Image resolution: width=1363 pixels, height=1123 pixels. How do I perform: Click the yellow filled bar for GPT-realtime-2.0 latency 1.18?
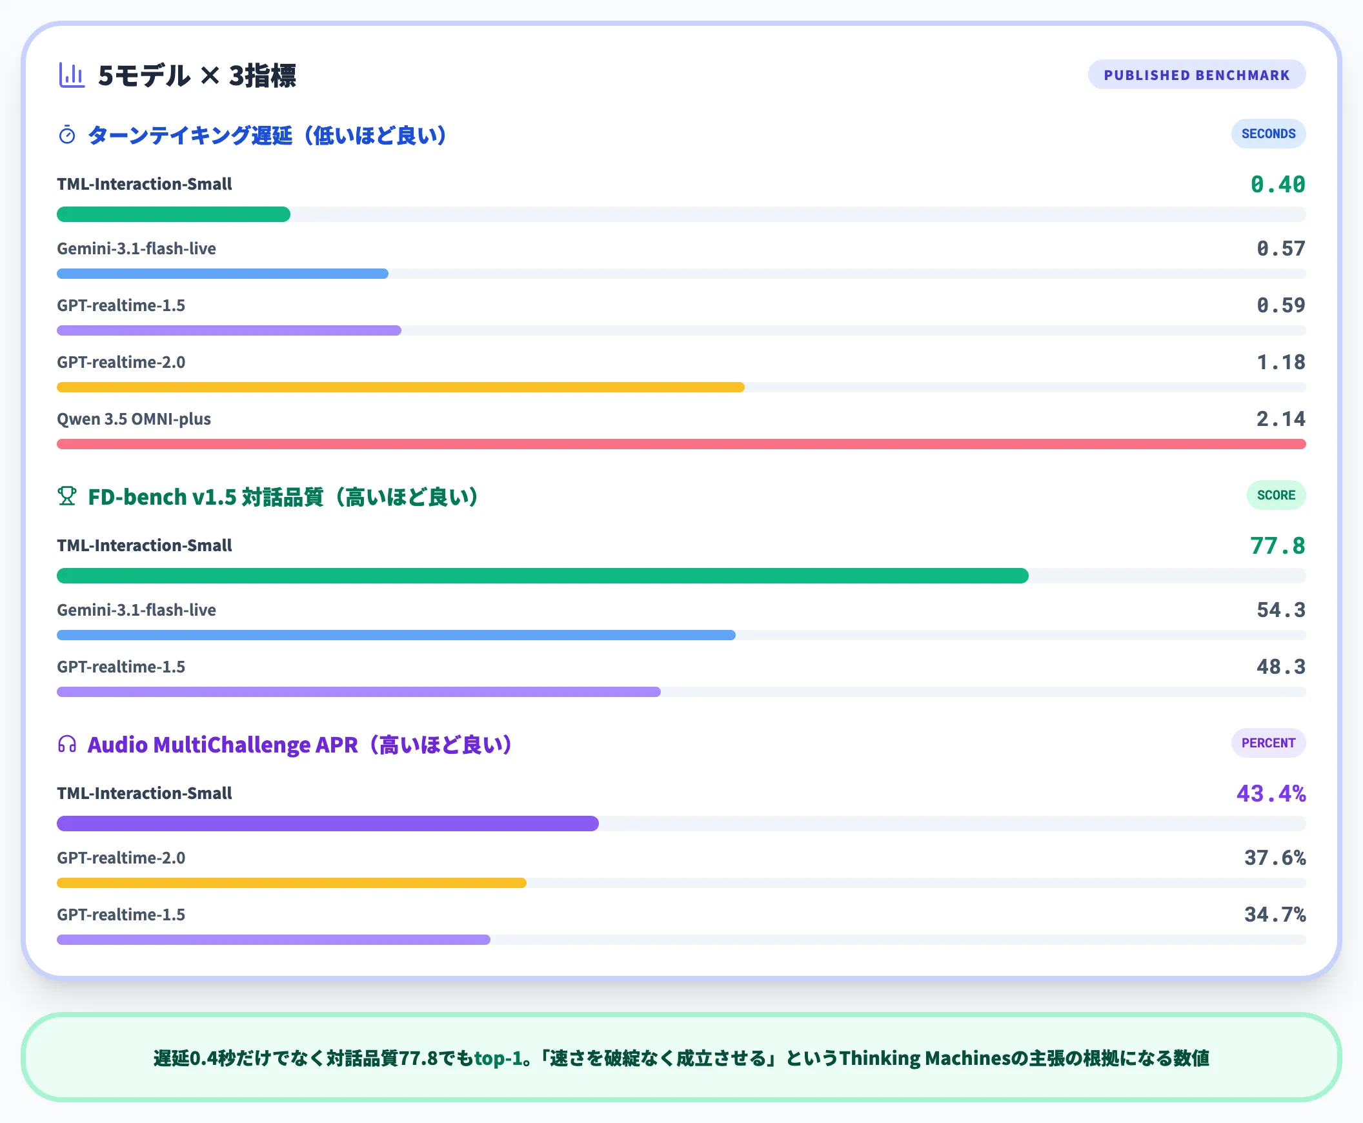(401, 387)
